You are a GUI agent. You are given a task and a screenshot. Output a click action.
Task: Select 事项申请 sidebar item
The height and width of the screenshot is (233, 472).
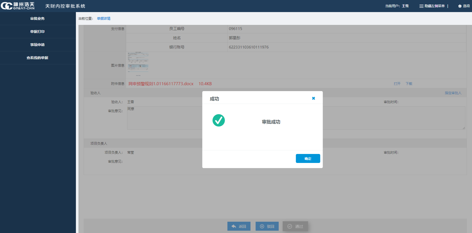(37, 45)
